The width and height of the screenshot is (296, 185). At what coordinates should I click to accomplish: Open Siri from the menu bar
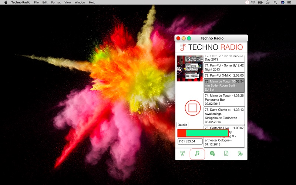283,3
